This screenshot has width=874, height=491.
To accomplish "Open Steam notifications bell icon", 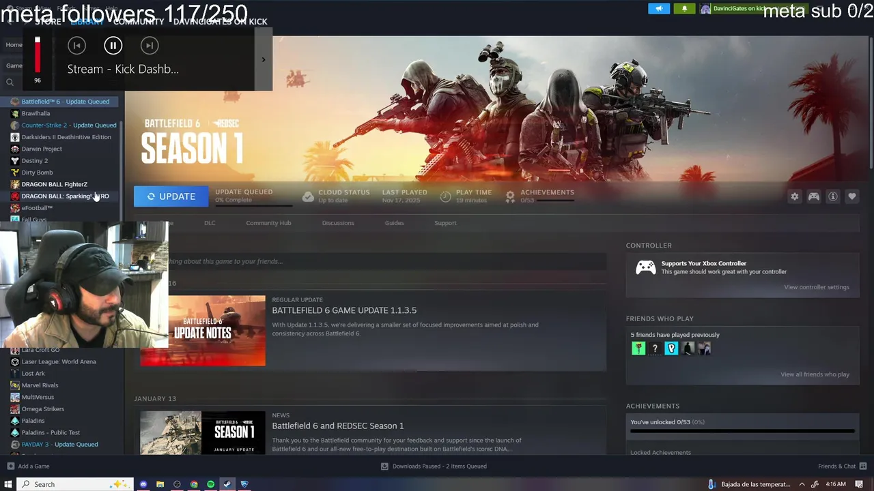I will coord(684,9).
